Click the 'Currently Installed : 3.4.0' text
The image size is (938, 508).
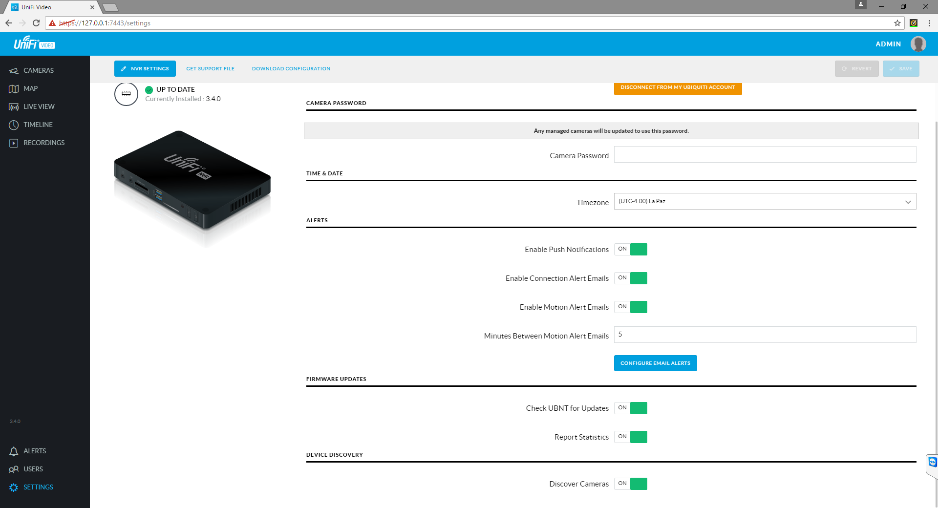(183, 99)
